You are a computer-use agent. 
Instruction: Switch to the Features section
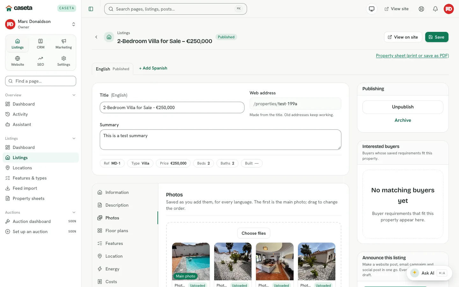[125, 243]
